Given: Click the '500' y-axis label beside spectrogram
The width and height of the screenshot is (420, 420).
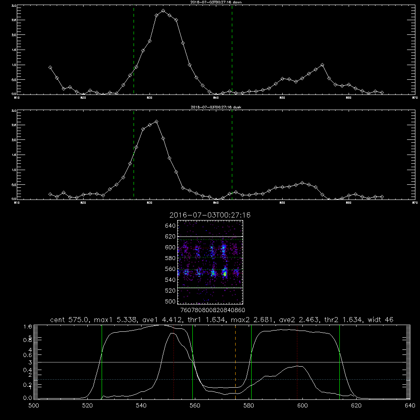Looking at the screenshot, I should pyautogui.click(x=171, y=301).
